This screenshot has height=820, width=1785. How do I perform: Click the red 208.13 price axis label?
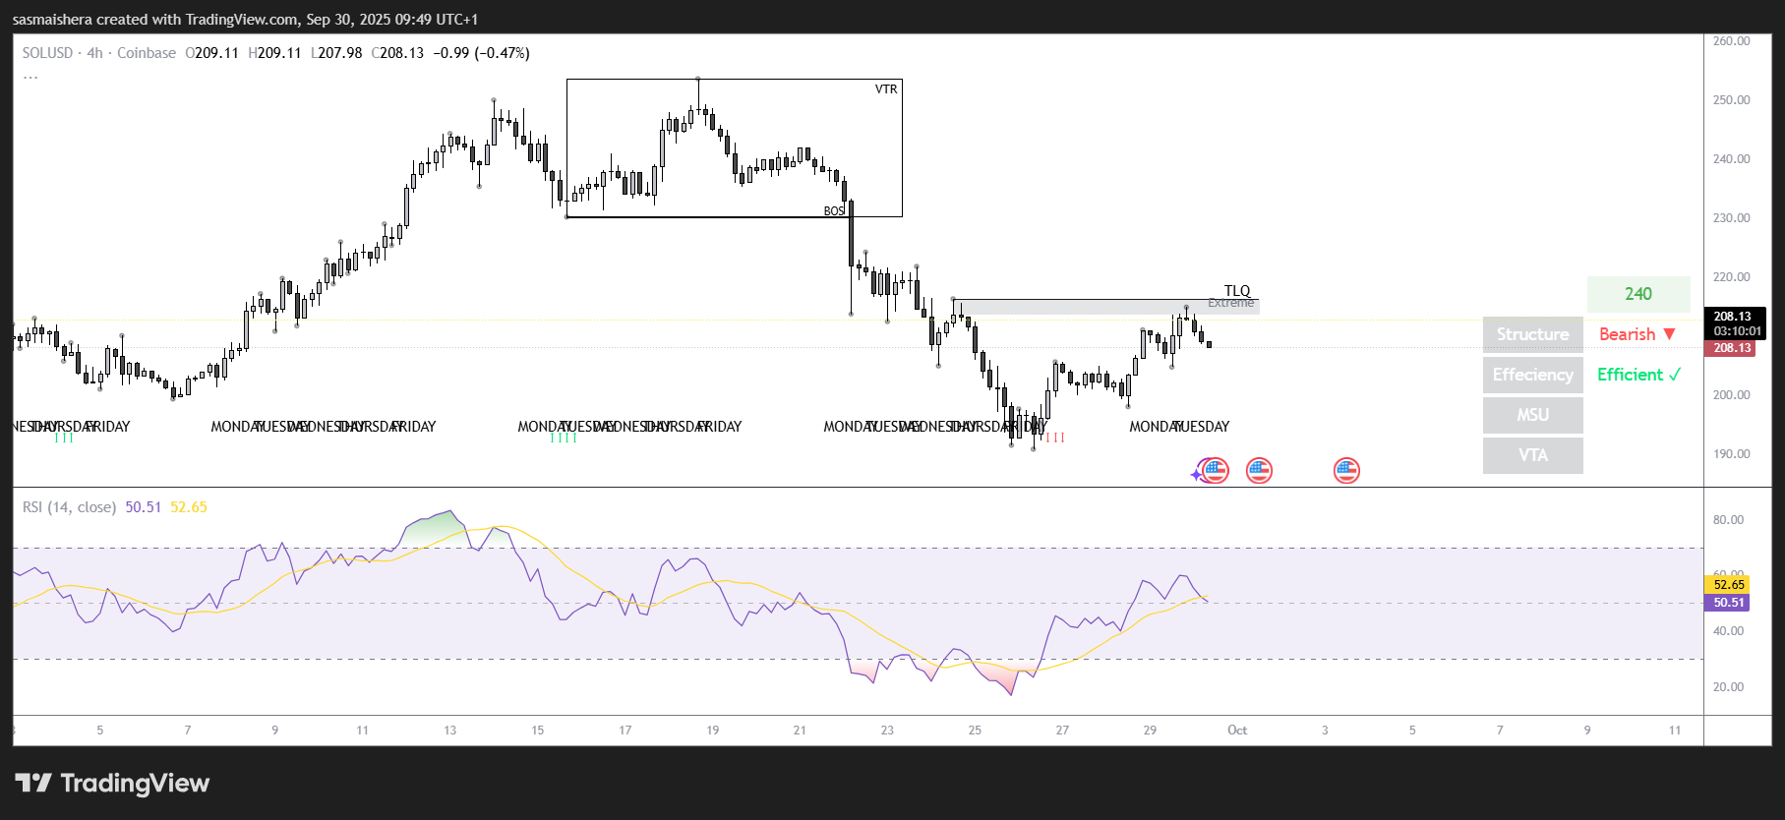[1732, 348]
